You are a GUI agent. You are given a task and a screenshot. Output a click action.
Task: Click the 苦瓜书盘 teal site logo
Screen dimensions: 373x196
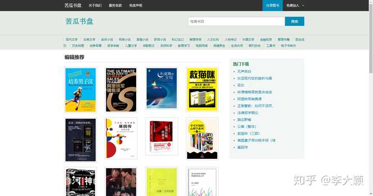tap(79, 21)
